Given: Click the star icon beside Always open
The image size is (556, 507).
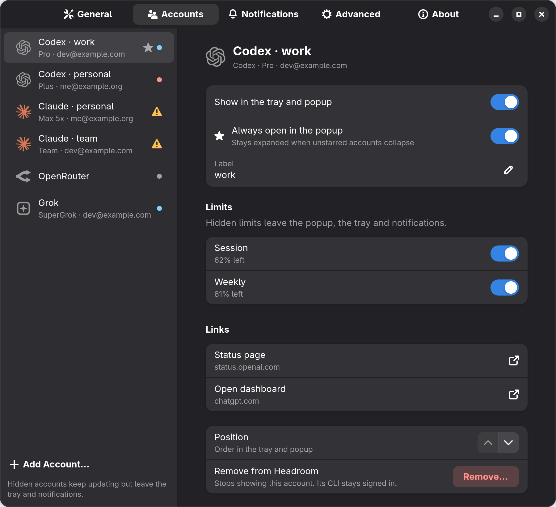Looking at the screenshot, I should coord(219,136).
